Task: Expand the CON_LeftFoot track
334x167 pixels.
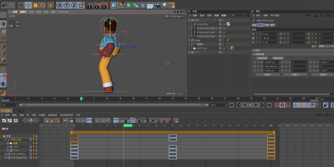Action: (6, 154)
